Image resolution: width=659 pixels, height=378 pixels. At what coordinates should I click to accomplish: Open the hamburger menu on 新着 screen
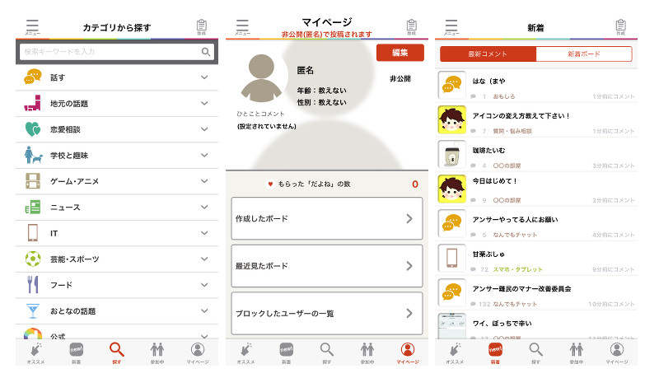click(451, 27)
